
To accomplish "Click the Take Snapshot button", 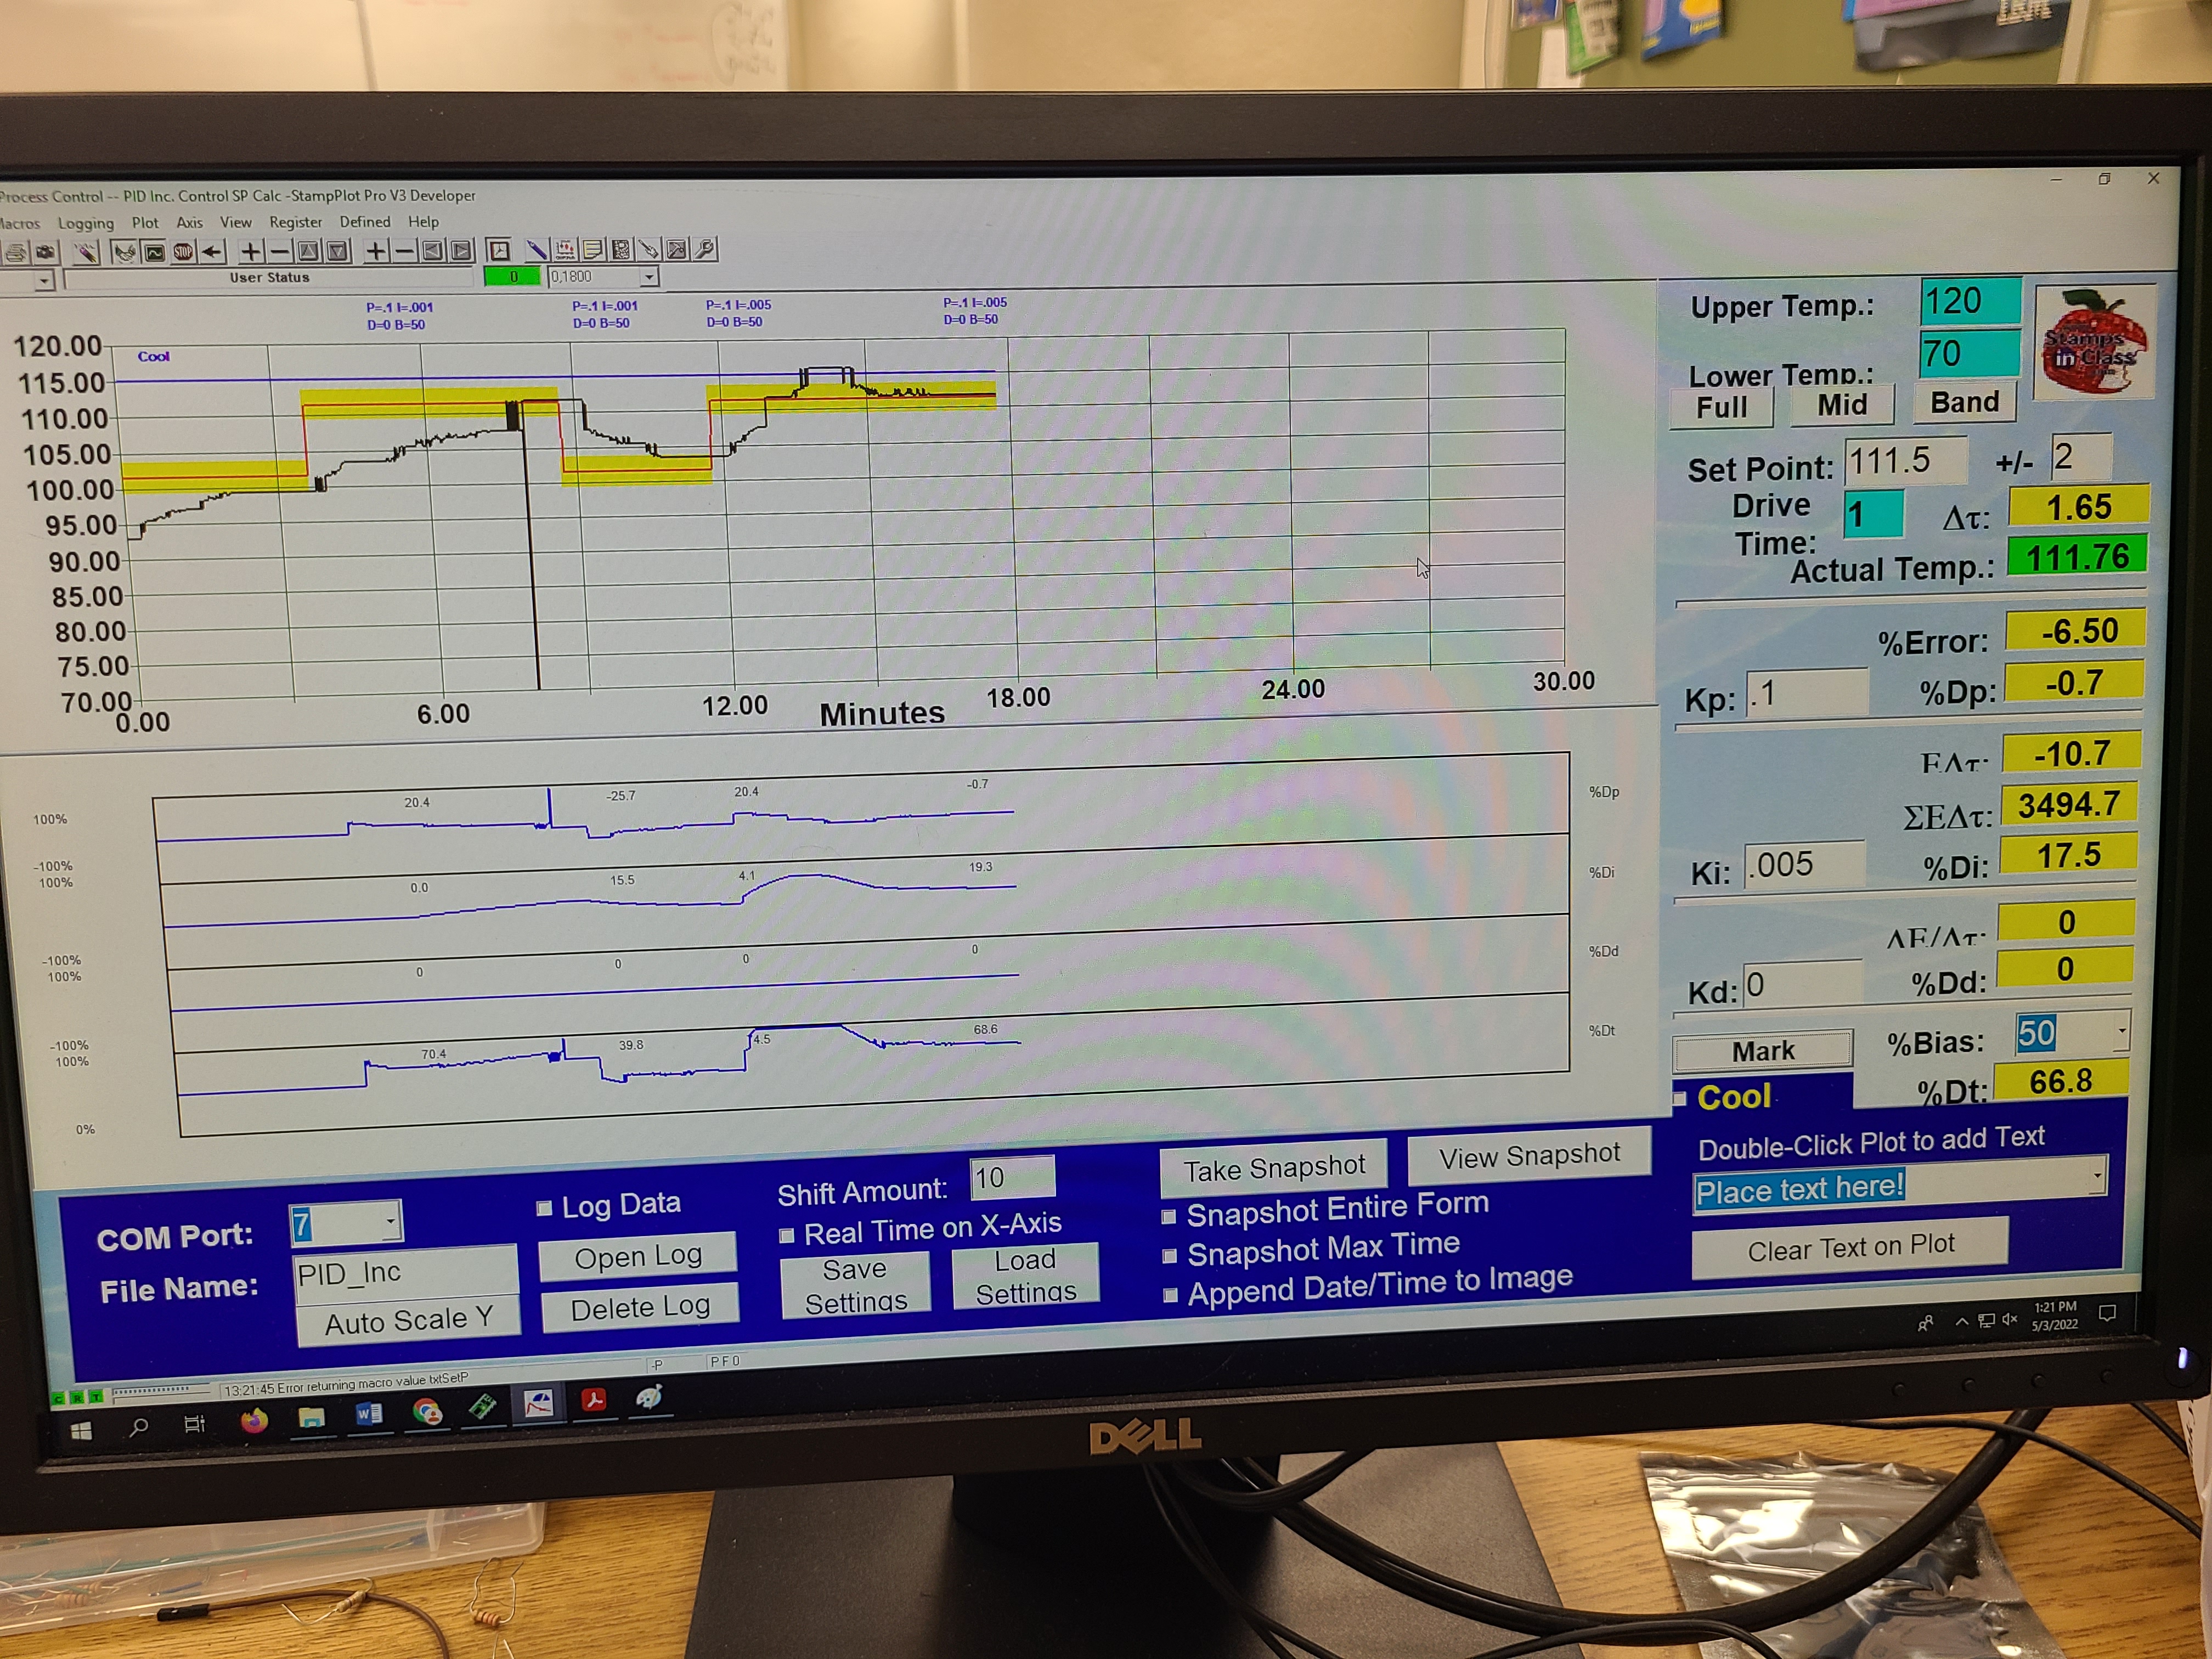I will 1274,1167.
